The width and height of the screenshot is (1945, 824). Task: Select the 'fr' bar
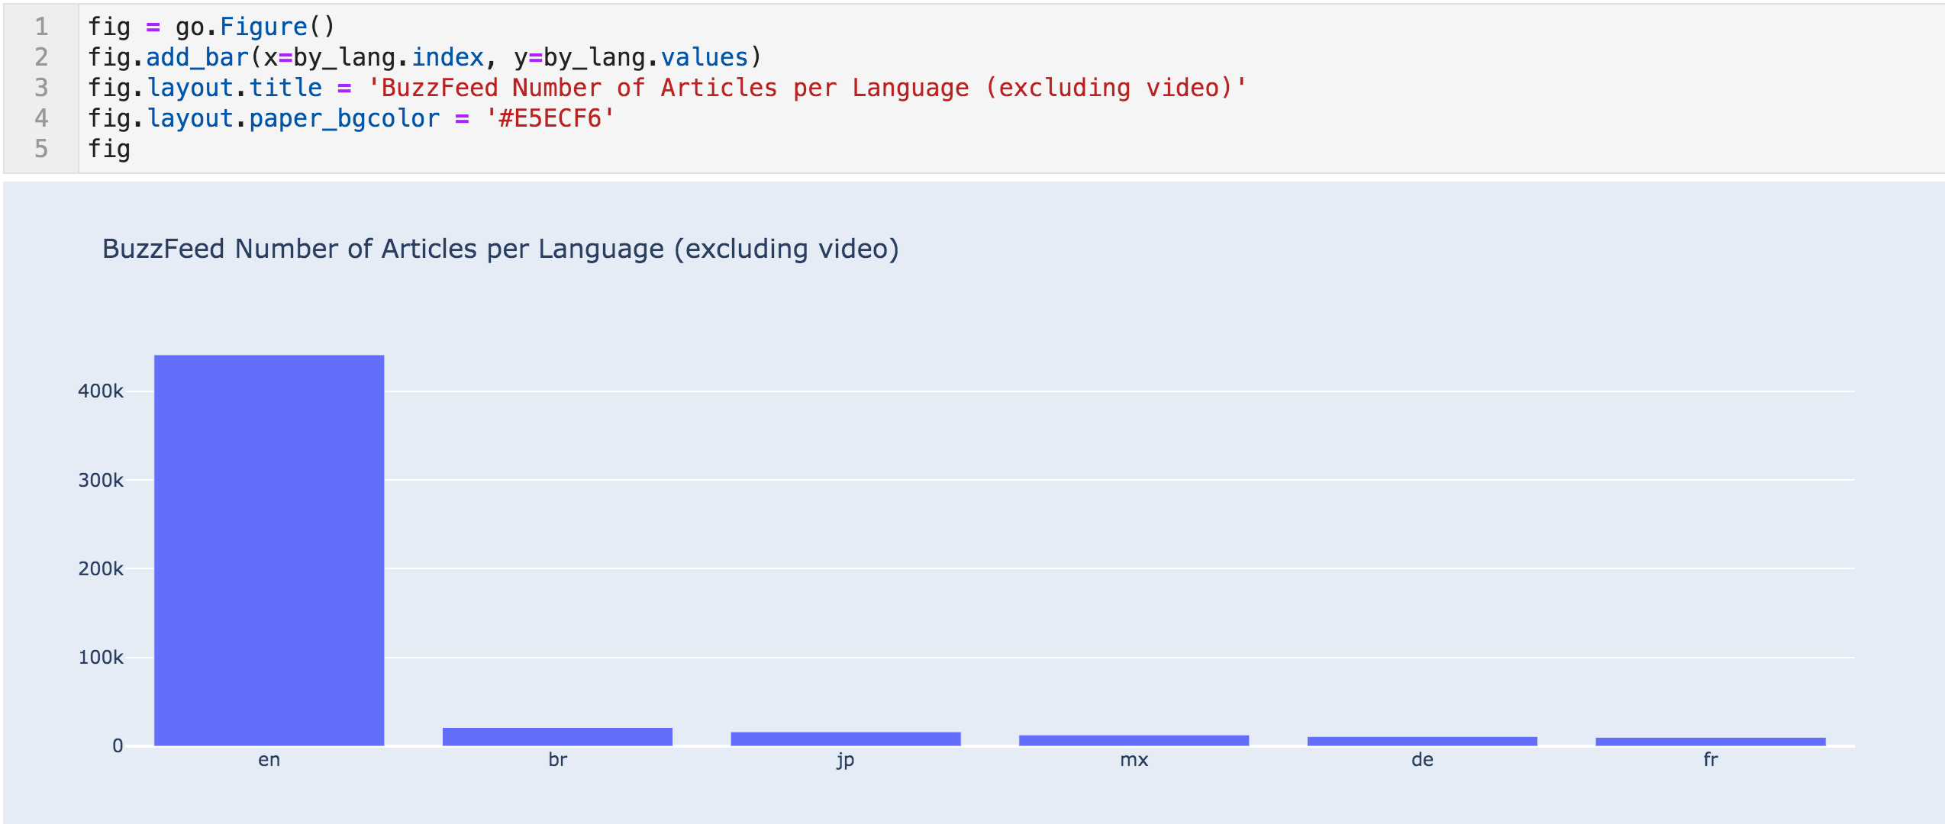pyautogui.click(x=1710, y=742)
